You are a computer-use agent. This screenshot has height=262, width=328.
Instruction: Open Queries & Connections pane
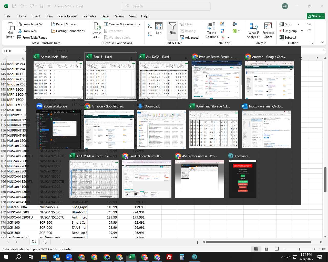click(x=122, y=24)
